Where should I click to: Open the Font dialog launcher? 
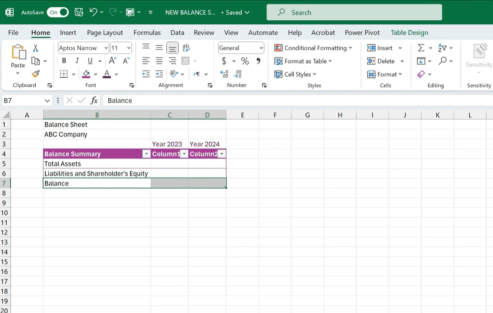132,86
